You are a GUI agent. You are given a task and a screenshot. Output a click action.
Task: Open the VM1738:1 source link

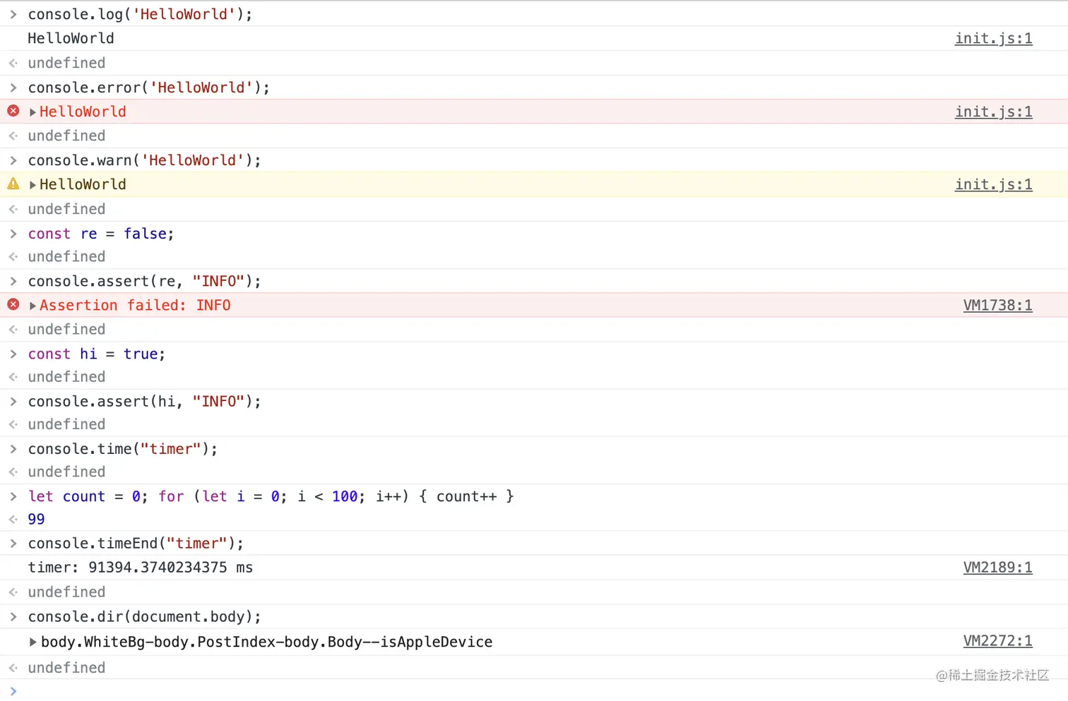pyautogui.click(x=997, y=305)
